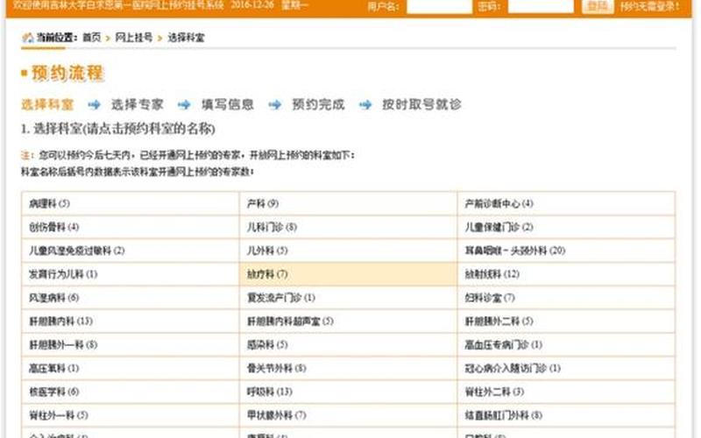Select 骨关节外科 (8) department
The width and height of the screenshot is (701, 438).
(x=277, y=368)
